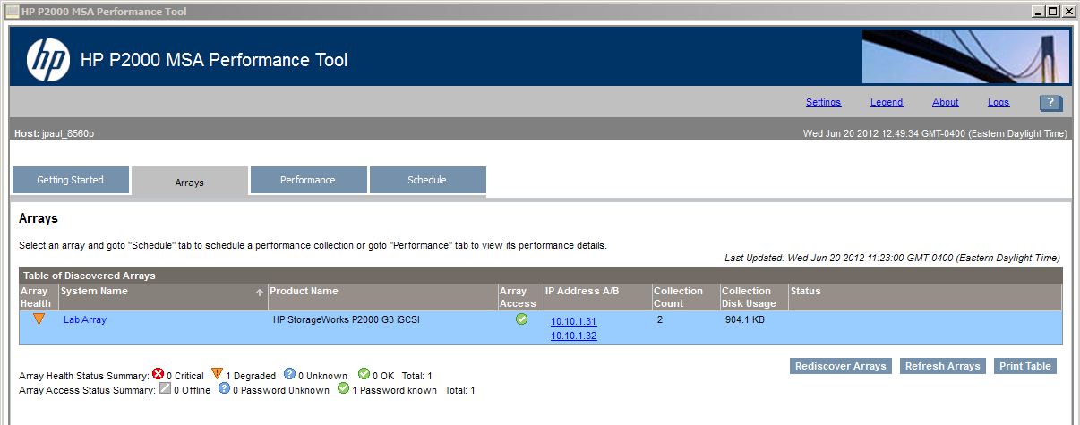Click the current date and time text

pyautogui.click(x=936, y=133)
